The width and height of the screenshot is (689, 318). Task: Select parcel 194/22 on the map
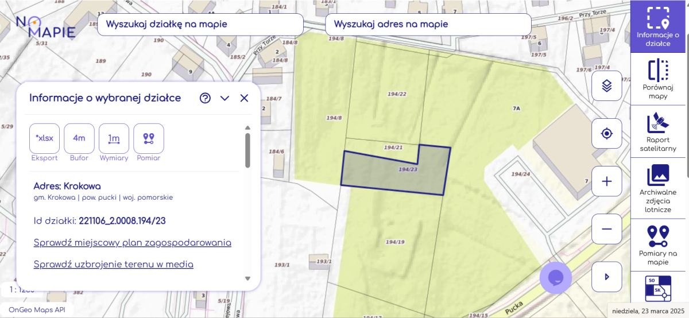[x=397, y=94]
